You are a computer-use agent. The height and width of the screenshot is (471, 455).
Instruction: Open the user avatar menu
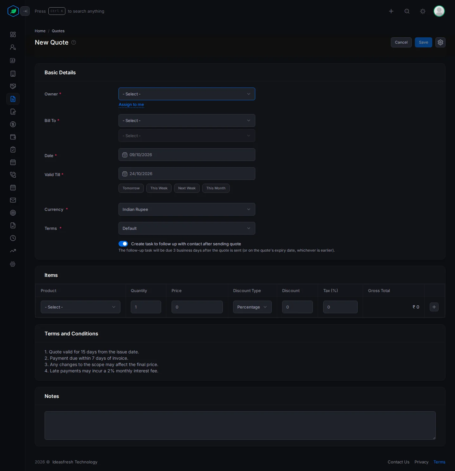point(439,11)
